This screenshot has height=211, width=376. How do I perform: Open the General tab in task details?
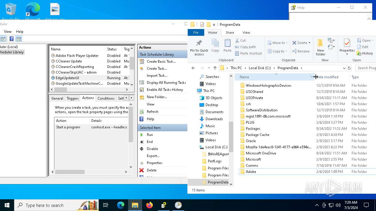click(57, 98)
